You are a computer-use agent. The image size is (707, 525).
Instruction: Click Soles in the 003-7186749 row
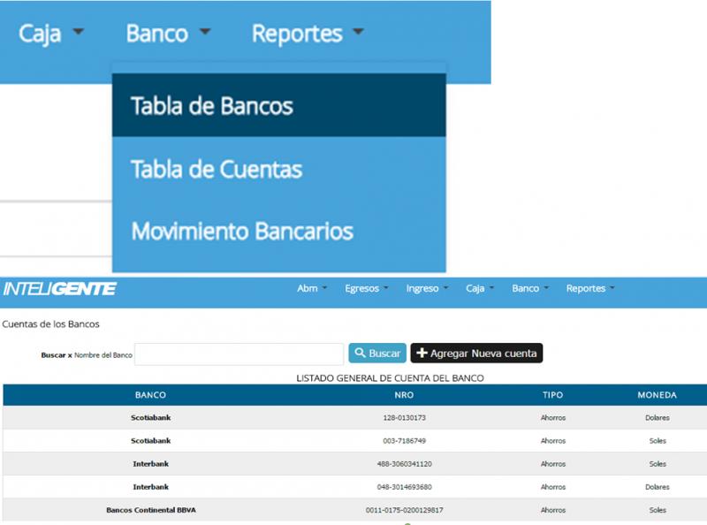coord(658,441)
